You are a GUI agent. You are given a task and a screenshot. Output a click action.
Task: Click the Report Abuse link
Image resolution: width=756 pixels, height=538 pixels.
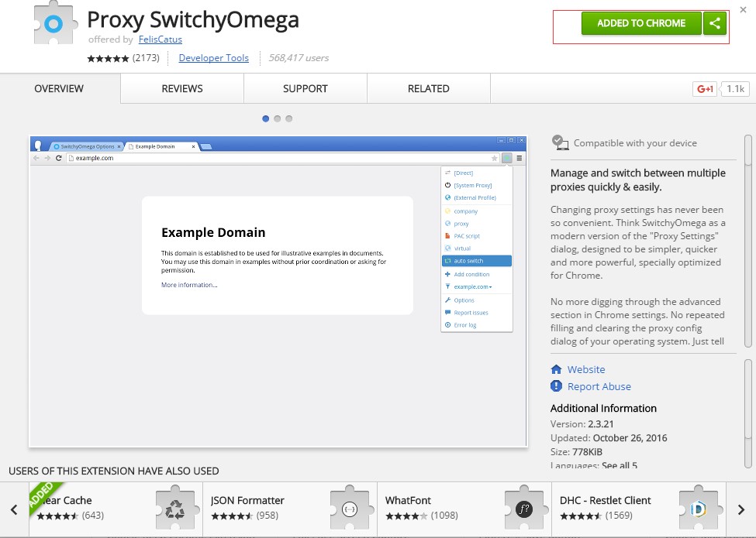[599, 386]
